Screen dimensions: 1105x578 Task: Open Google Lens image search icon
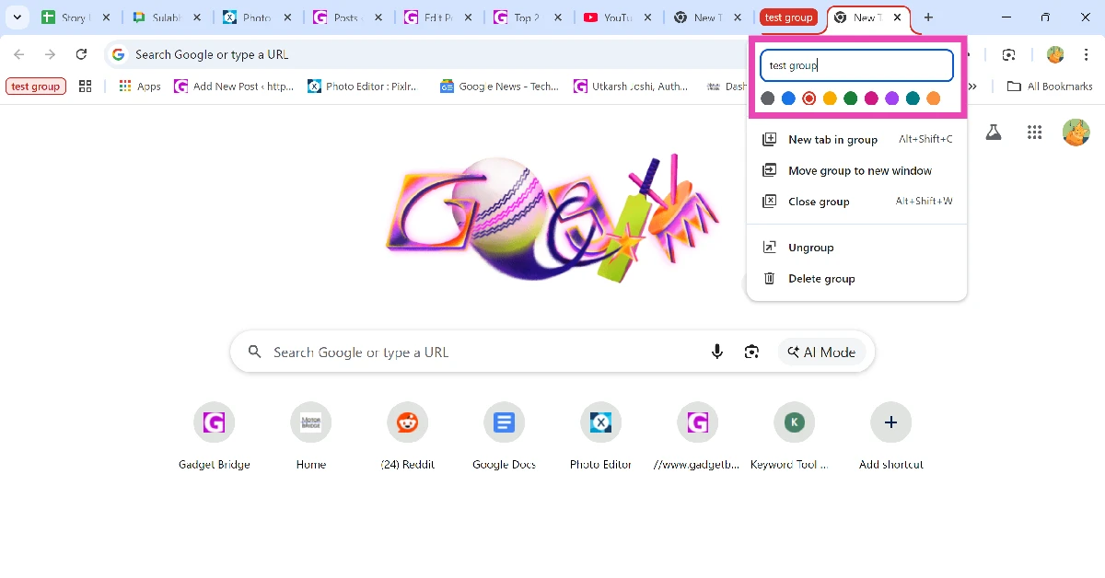point(751,352)
